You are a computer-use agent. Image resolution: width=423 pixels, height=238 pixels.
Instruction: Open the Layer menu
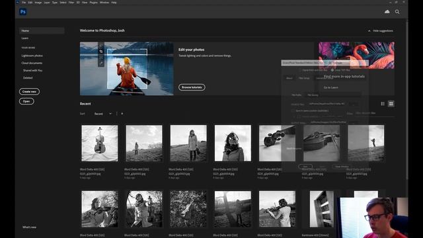(x=47, y=3)
